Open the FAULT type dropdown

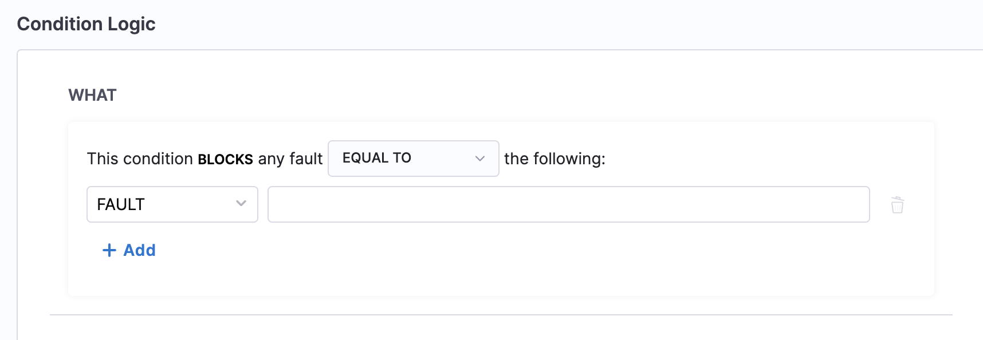172,204
